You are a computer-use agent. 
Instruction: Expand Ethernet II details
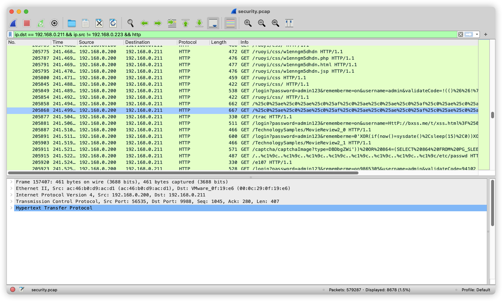[x=11, y=188]
